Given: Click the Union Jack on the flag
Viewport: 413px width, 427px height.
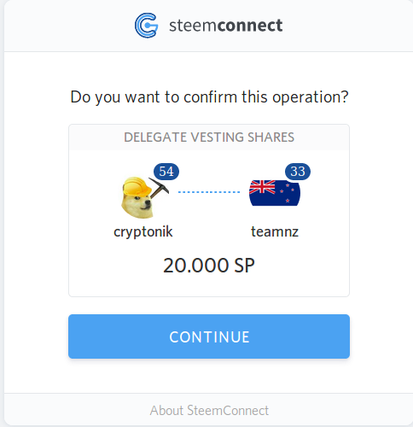Looking at the screenshot, I should click(262, 187).
